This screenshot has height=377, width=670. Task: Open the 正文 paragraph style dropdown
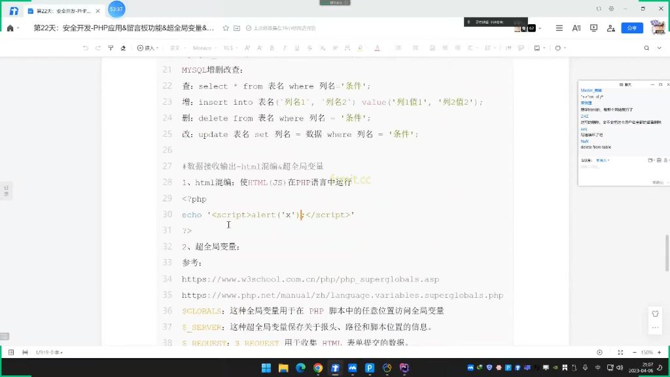pyautogui.click(x=177, y=48)
